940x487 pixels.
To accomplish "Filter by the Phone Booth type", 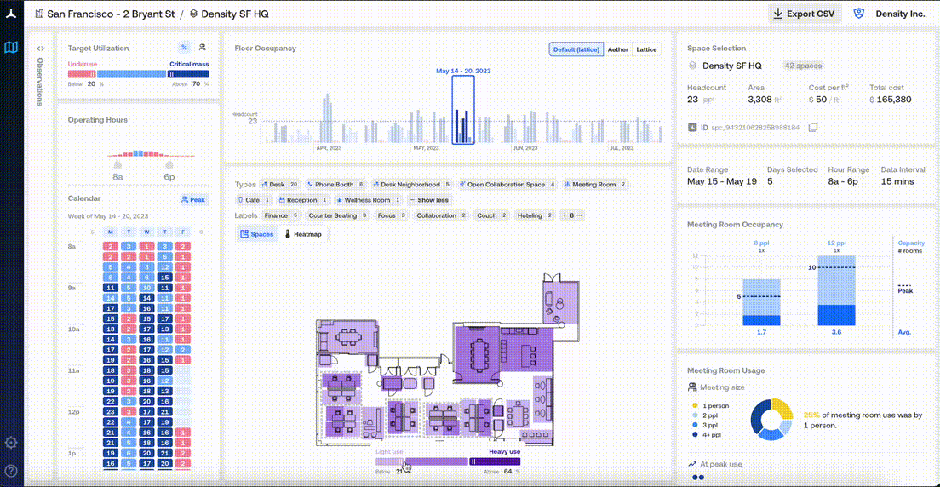I will click(335, 185).
